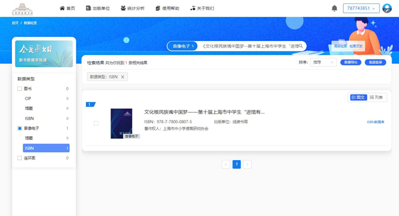This screenshot has height=216, width=399.
Task: Tick the result item checkbox
Action: [x=96, y=124]
